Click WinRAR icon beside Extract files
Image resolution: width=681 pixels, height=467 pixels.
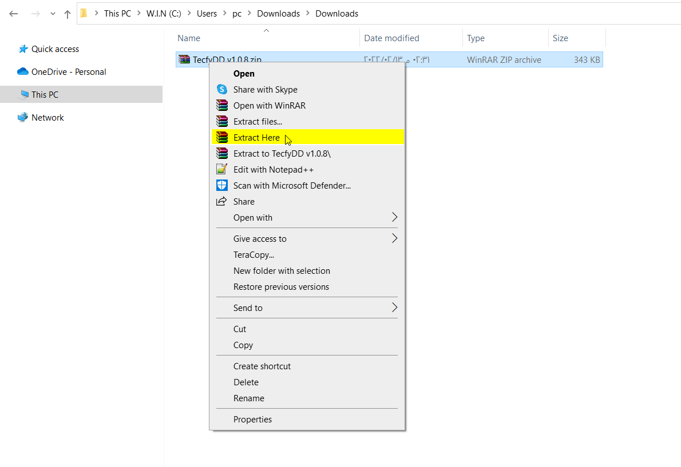[222, 122]
